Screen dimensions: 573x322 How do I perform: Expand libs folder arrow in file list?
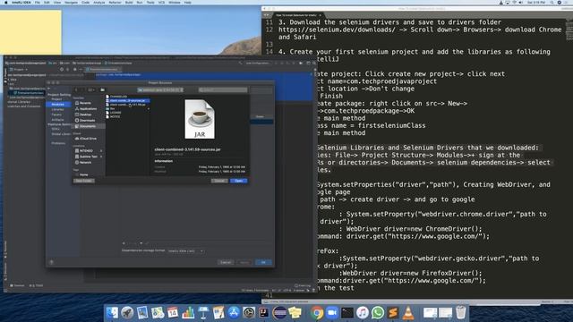(148, 108)
